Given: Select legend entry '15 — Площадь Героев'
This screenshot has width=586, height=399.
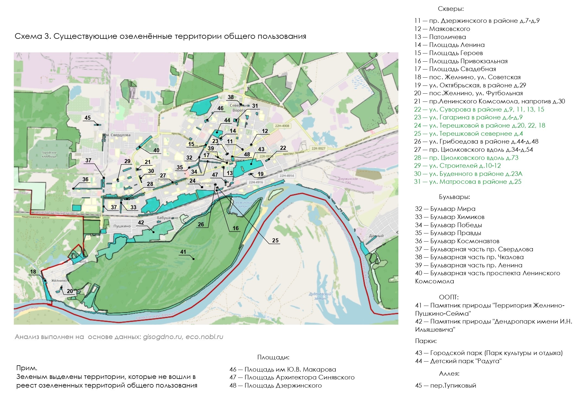Looking at the screenshot, I should tap(448, 53).
